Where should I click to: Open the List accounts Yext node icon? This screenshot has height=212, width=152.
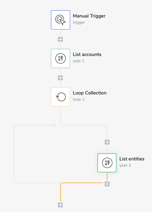tap(61, 58)
